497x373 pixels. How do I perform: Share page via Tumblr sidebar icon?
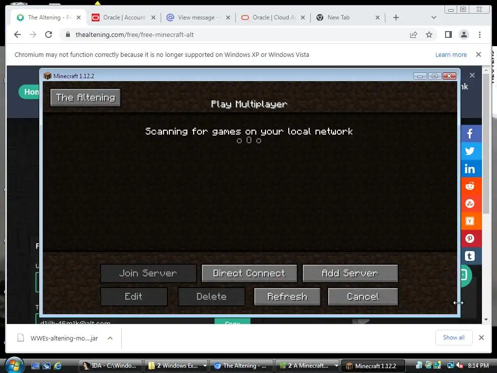pyautogui.click(x=470, y=255)
